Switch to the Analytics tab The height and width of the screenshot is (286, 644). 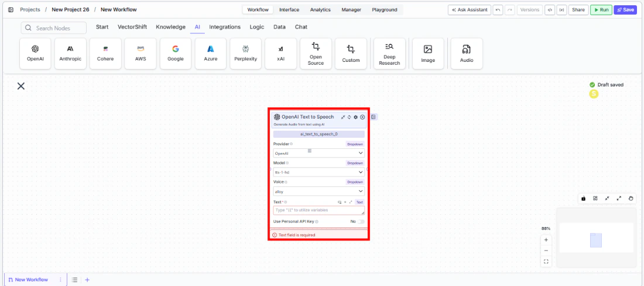point(320,10)
